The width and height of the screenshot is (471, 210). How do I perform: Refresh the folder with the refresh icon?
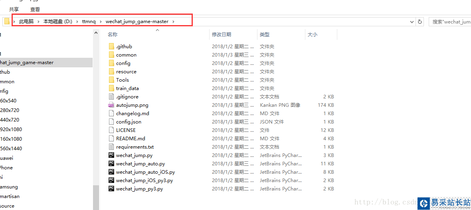tap(420, 22)
